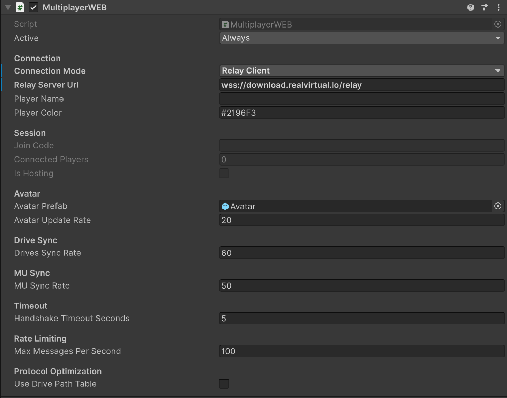Collapse the MultiplayerWEB component foldout triangle
Image resolution: width=507 pixels, height=398 pixels.
(8, 7)
